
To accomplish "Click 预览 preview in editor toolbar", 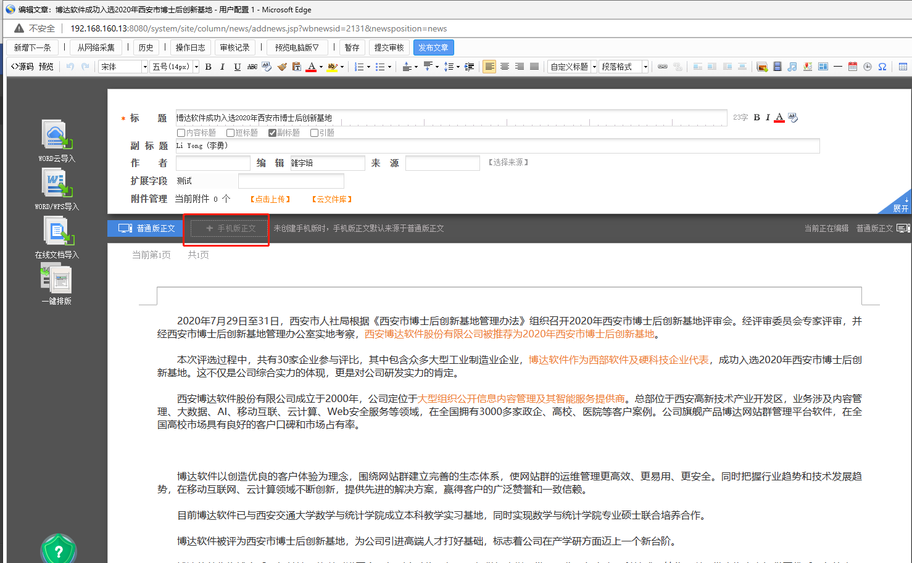I will click(x=46, y=67).
